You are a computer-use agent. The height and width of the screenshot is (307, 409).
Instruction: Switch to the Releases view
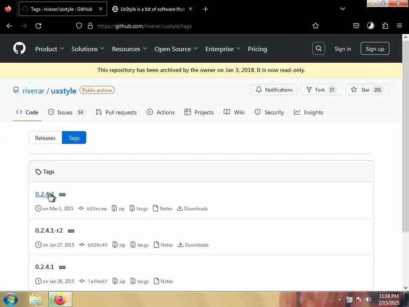click(x=45, y=138)
